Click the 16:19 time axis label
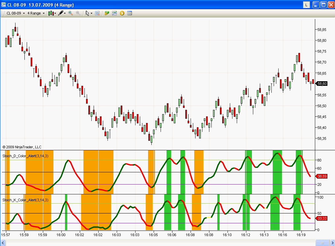Viewport: 335px width, 246px height. pyautogui.click(x=301, y=235)
